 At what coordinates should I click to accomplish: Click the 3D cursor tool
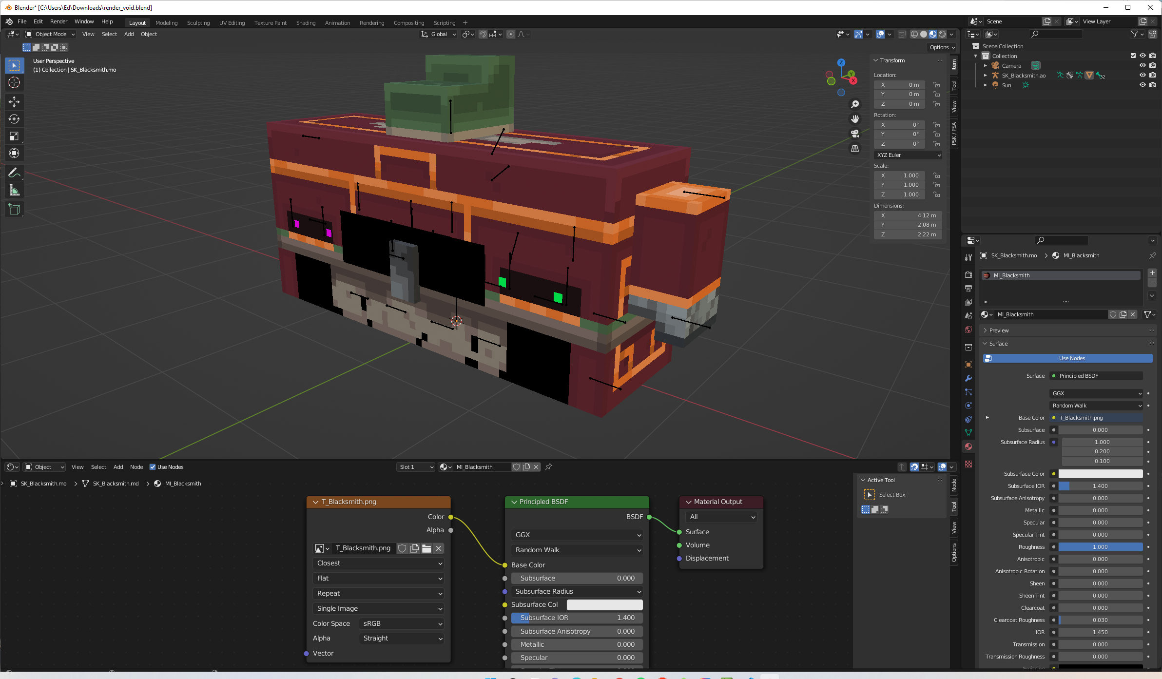click(14, 82)
